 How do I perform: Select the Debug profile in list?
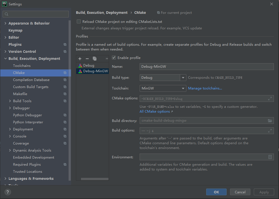click(89, 65)
